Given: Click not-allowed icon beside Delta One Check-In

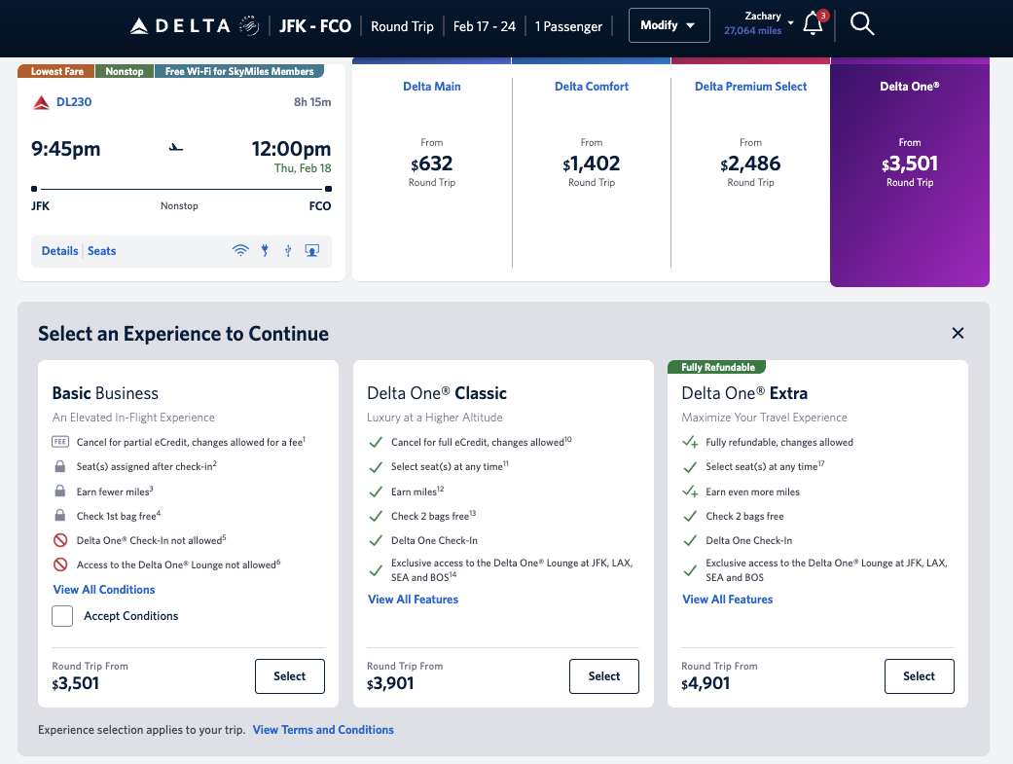Looking at the screenshot, I should click(x=60, y=540).
